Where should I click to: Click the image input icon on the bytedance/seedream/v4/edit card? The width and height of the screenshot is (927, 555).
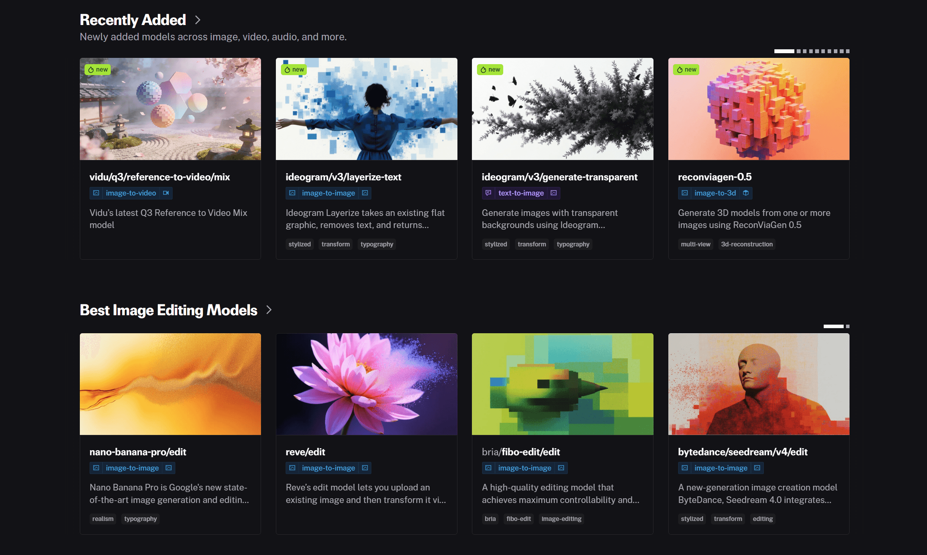[x=685, y=468]
